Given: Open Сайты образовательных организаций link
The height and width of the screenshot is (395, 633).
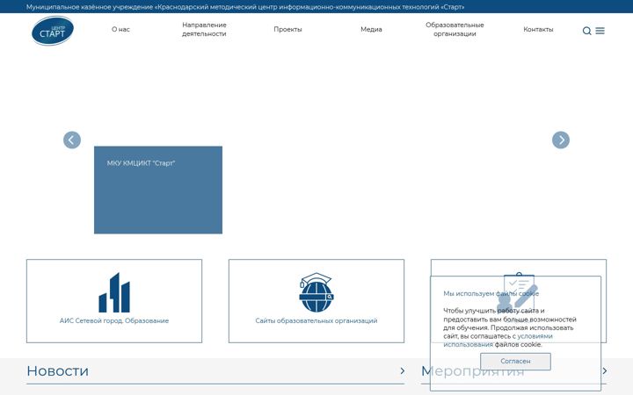Looking at the screenshot, I should pos(316,321).
